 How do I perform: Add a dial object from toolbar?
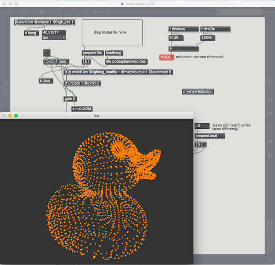pos(85,12)
